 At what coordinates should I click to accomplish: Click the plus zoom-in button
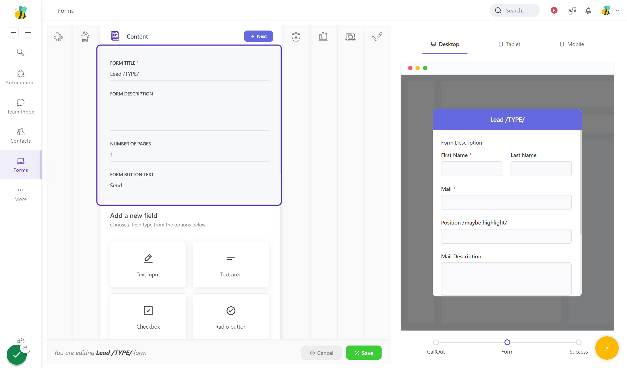coord(28,32)
